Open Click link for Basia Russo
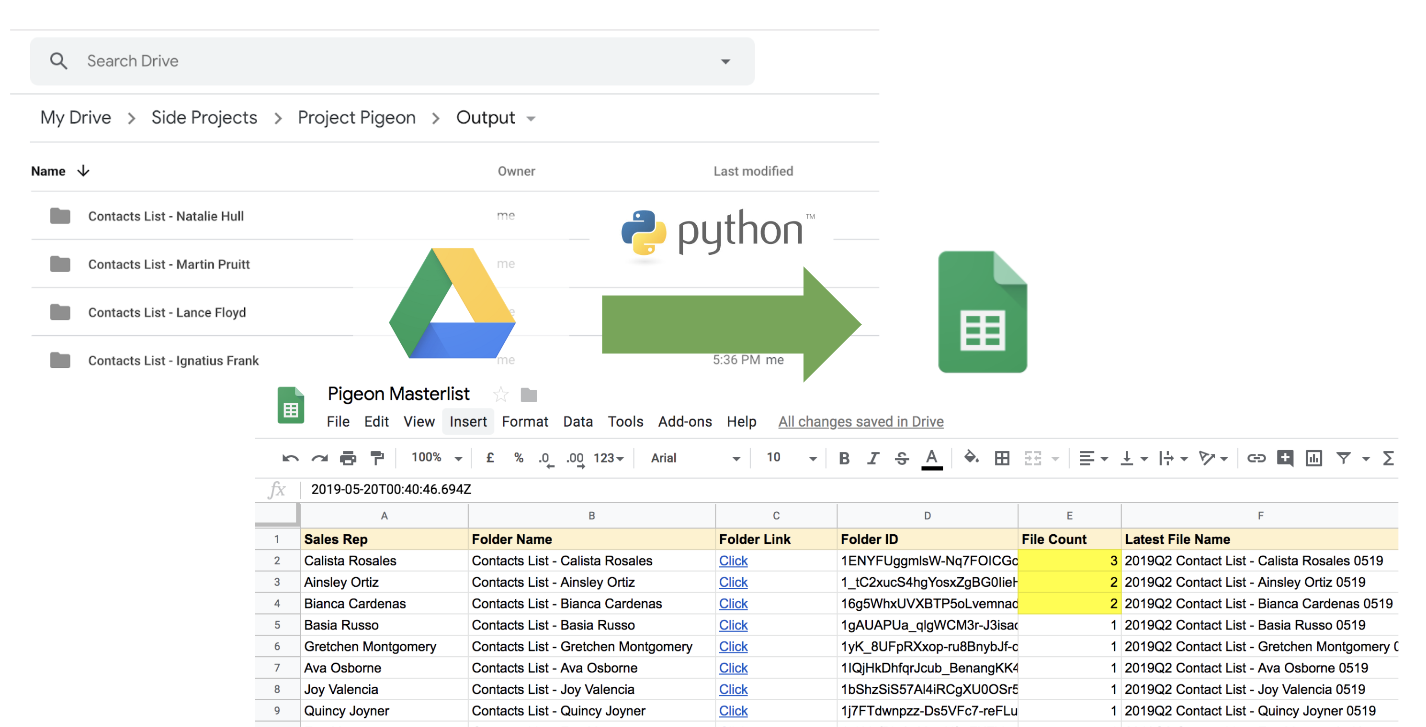Image resolution: width=1426 pixels, height=727 pixels. pos(733,625)
